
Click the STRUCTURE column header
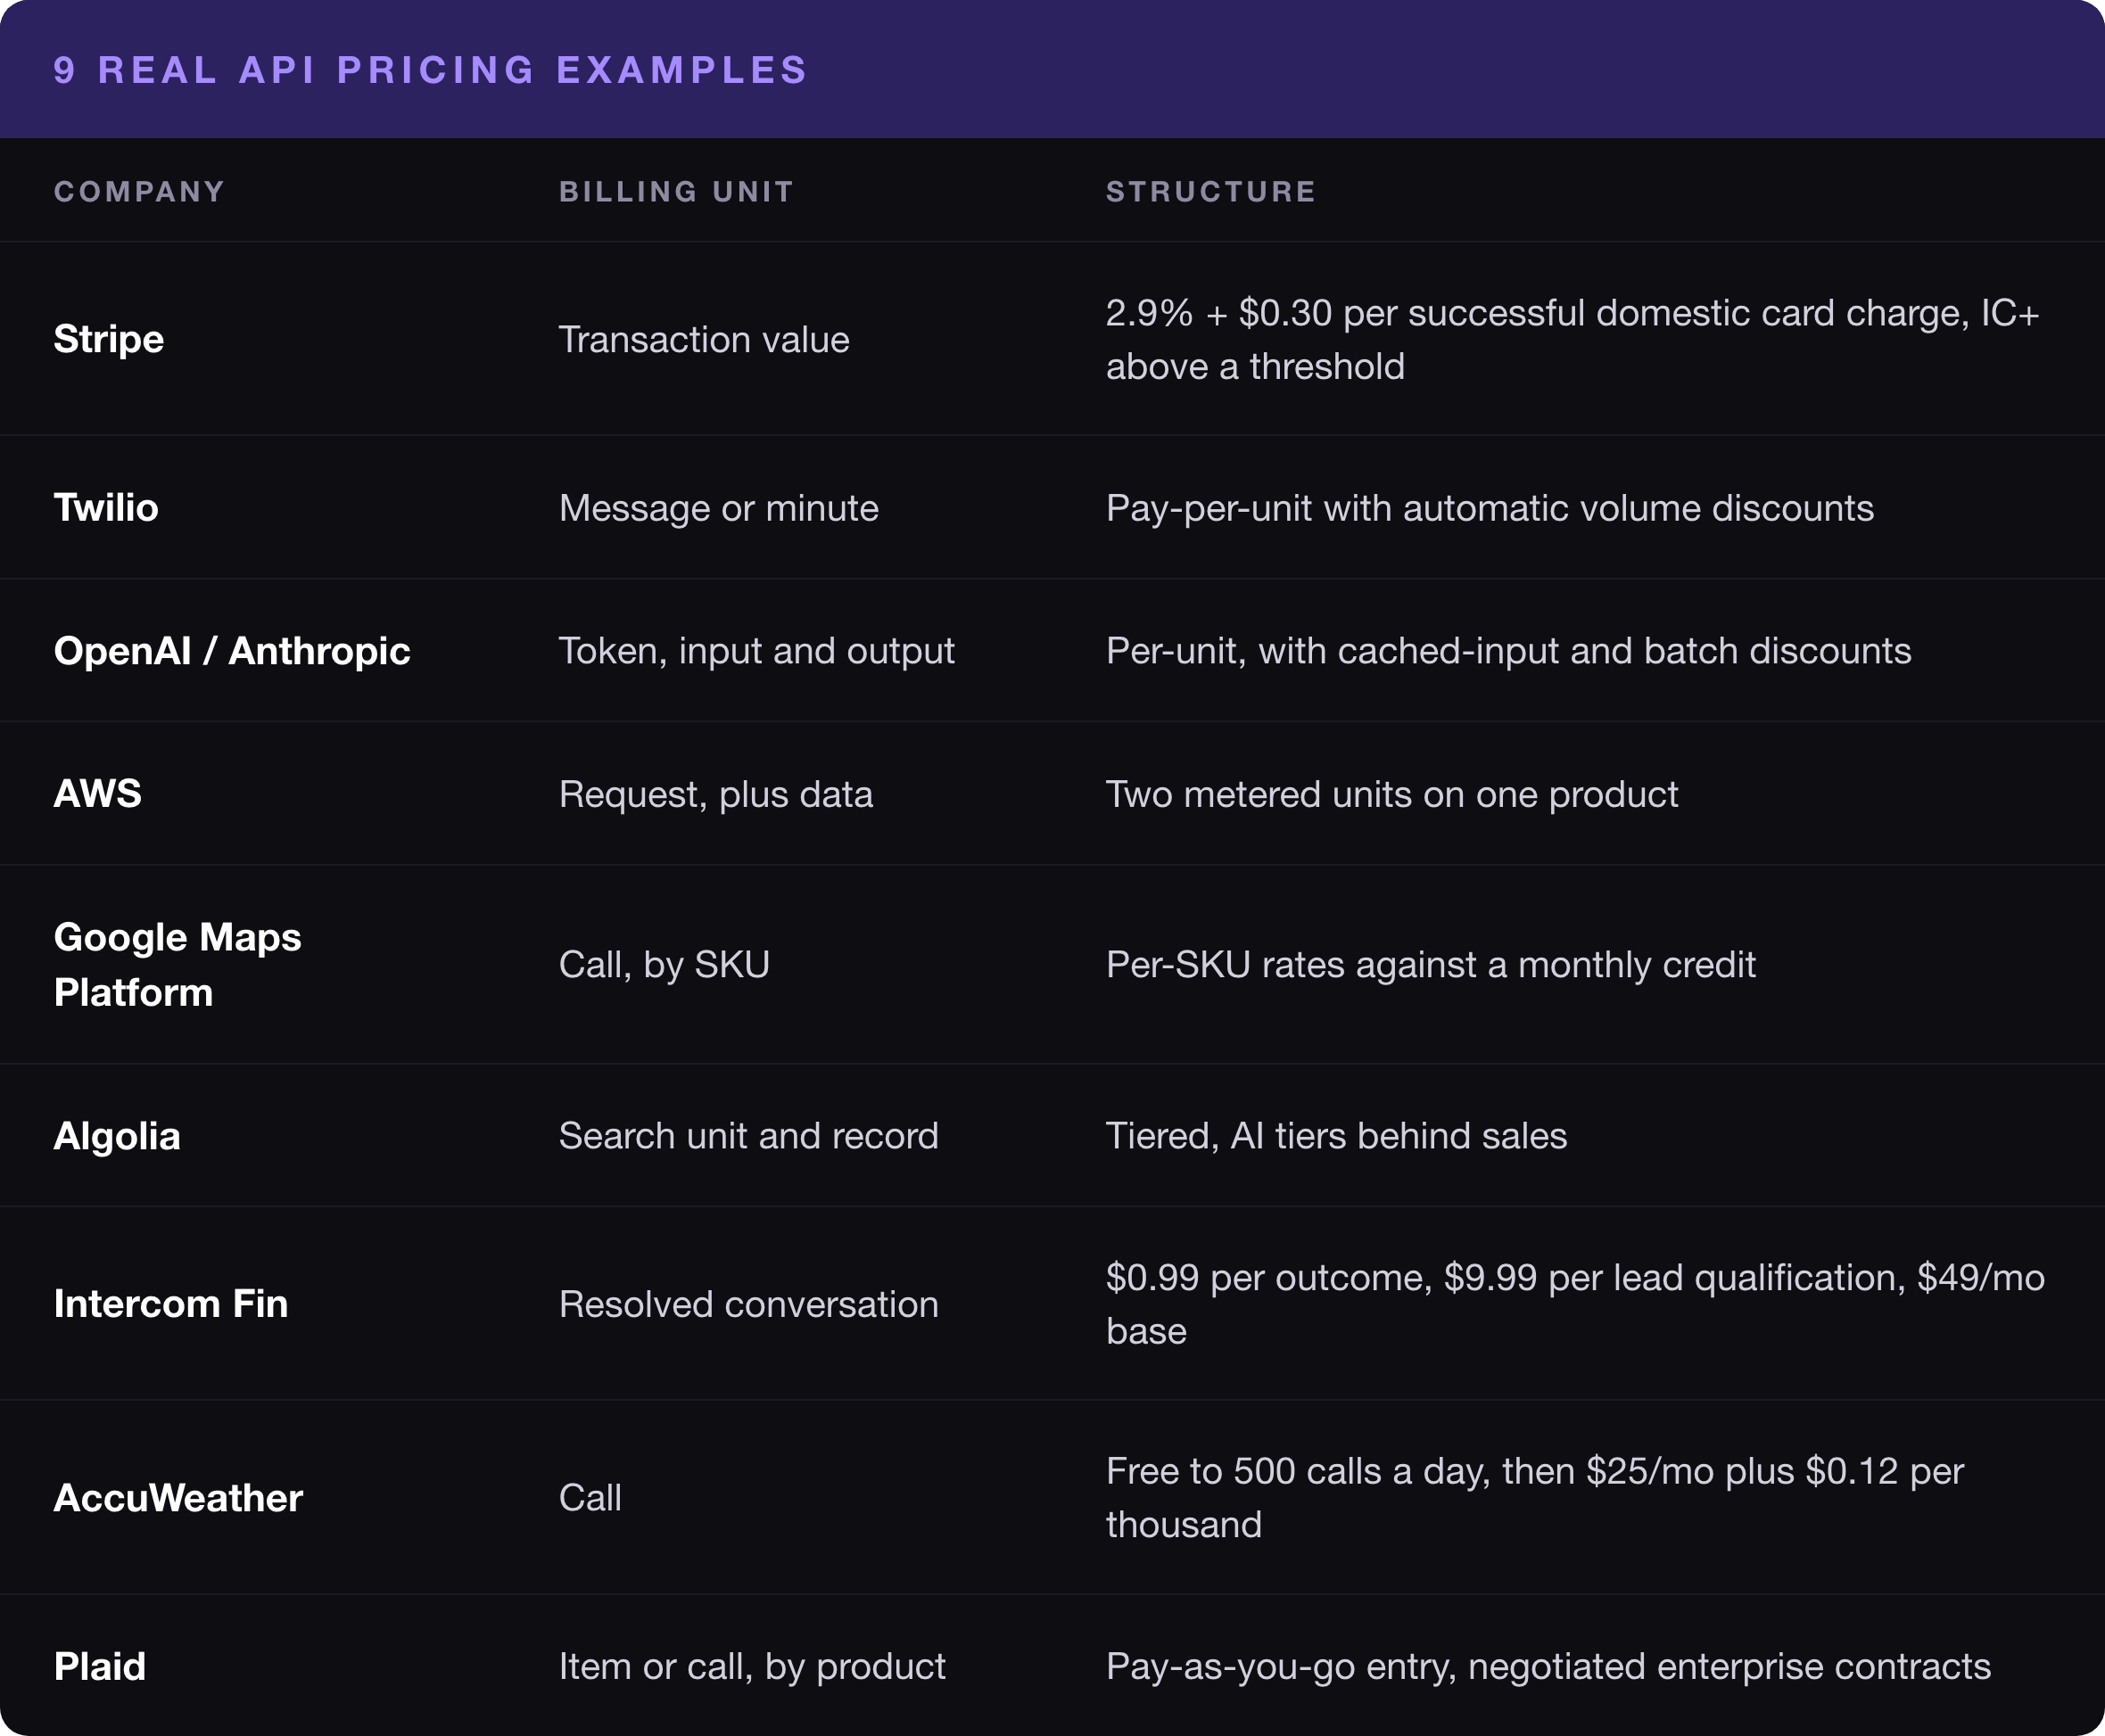point(1210,191)
